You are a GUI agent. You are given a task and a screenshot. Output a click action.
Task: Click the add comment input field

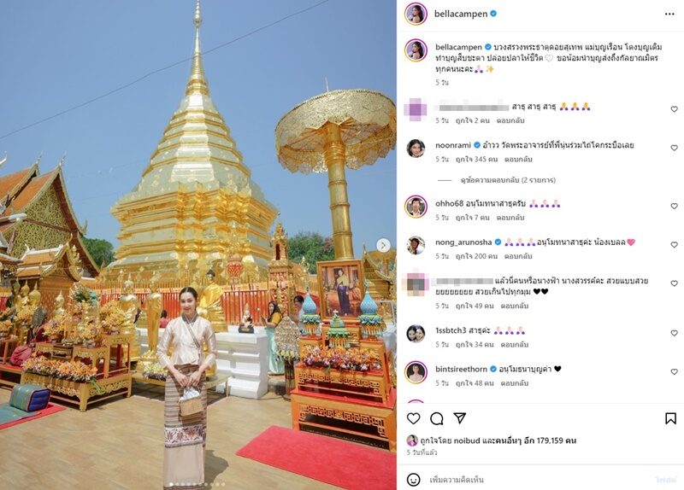tap(539, 480)
